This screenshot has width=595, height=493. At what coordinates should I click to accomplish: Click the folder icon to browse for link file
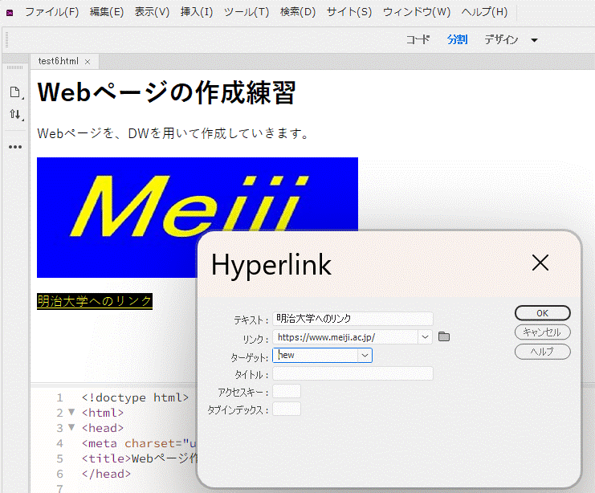pos(444,337)
